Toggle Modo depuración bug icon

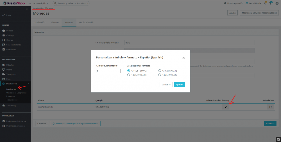[225, 3]
